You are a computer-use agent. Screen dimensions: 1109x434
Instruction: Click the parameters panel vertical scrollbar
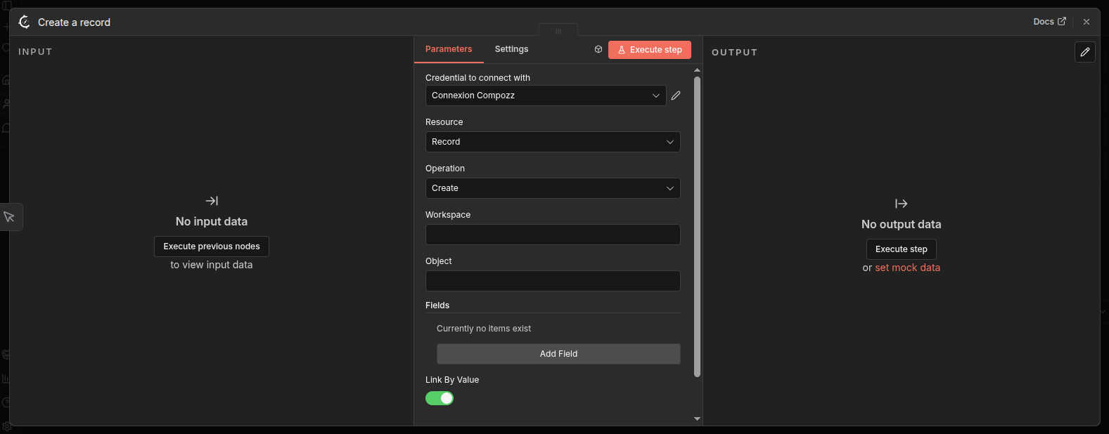pos(697,225)
